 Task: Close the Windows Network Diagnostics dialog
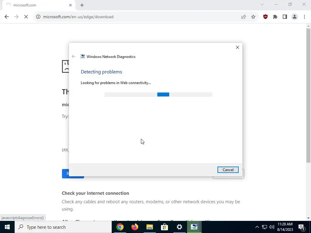point(237,47)
